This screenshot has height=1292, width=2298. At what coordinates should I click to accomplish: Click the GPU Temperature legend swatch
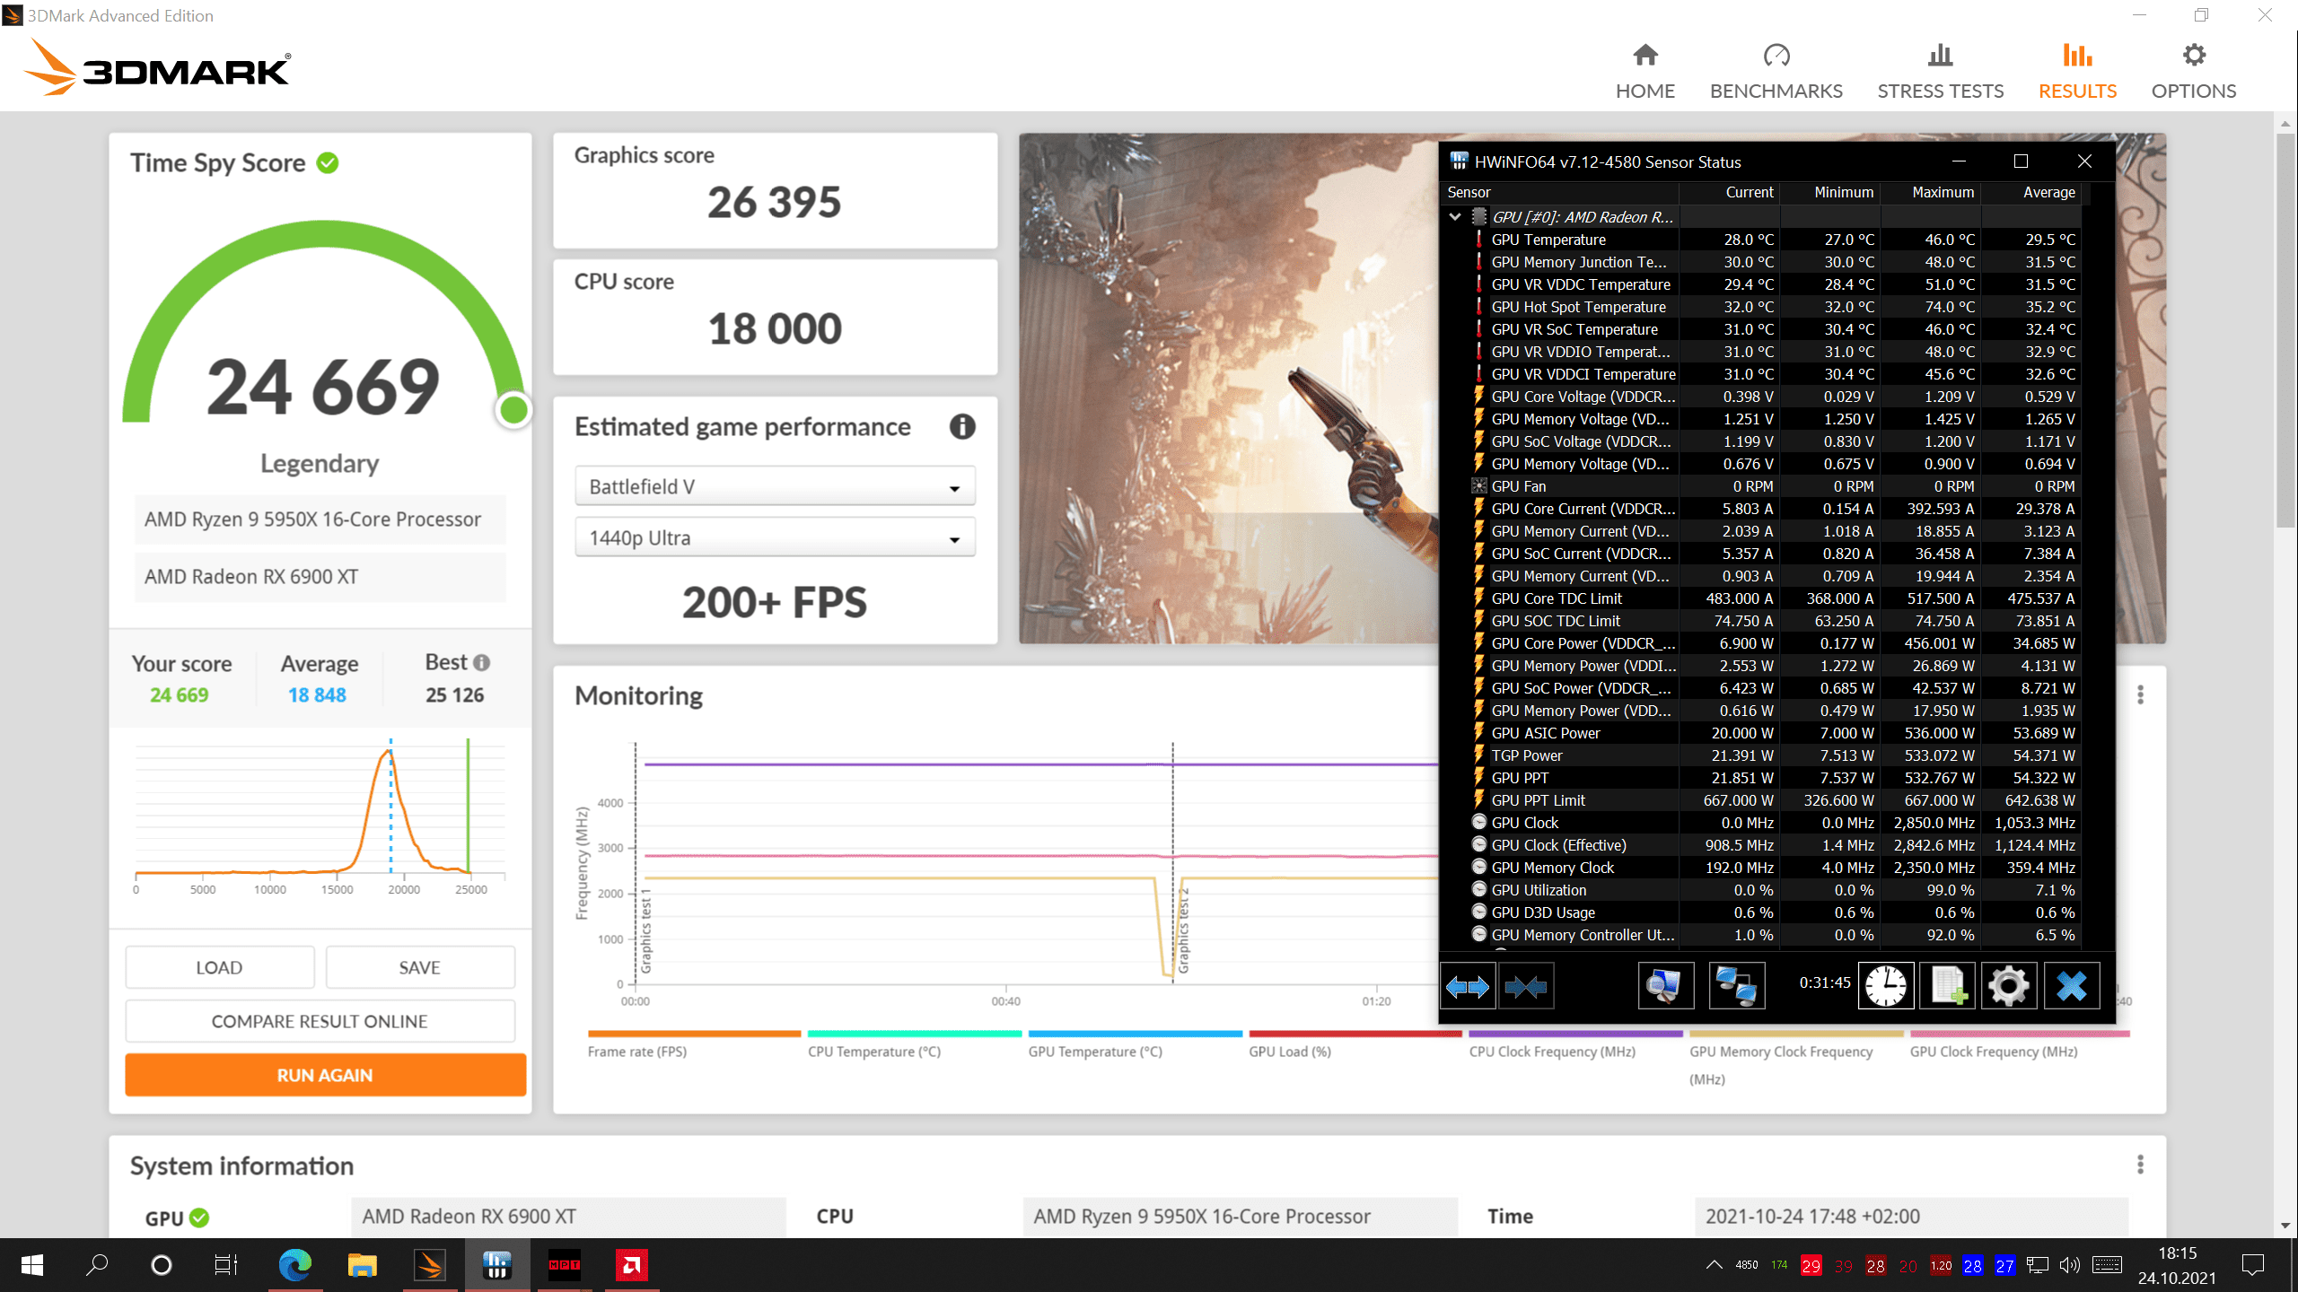coord(1136,1034)
